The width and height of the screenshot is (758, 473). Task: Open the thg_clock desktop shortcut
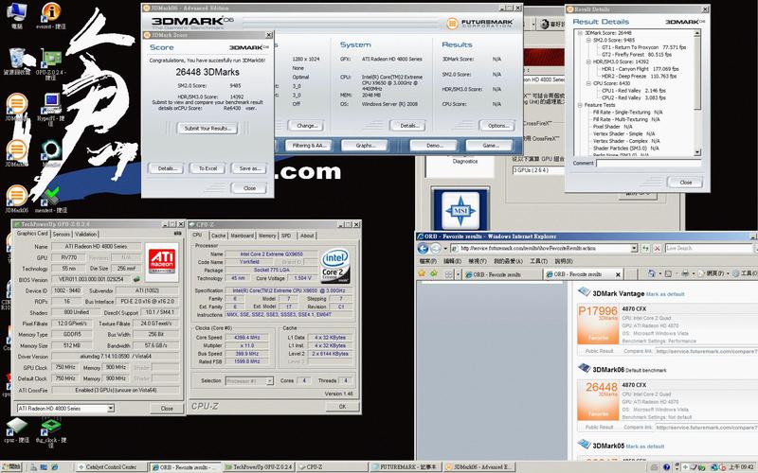(x=51, y=427)
